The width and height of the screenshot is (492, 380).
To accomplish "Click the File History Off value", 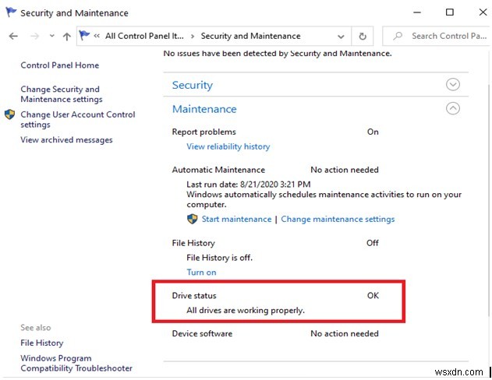I will [x=373, y=243].
